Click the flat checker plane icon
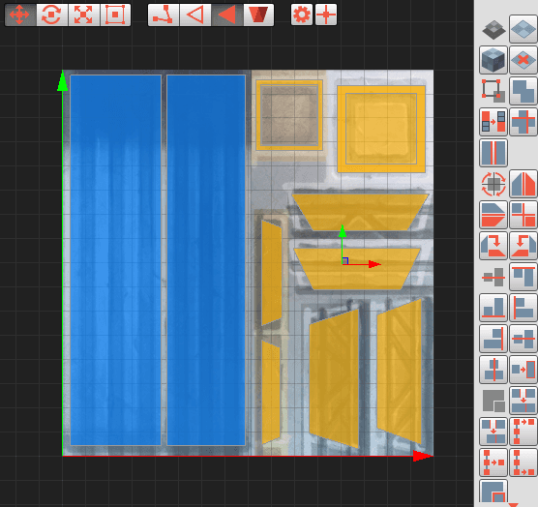Image resolution: width=538 pixels, height=507 pixels. pyautogui.click(x=523, y=29)
